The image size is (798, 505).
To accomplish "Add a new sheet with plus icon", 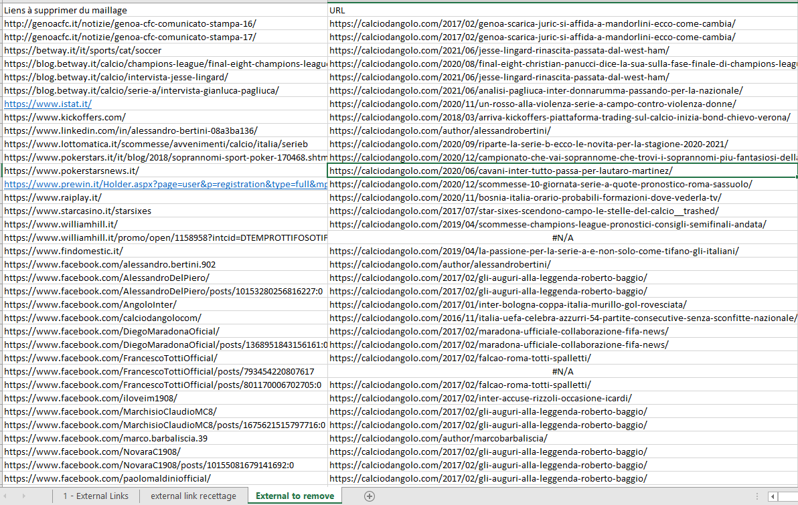I will click(x=369, y=496).
